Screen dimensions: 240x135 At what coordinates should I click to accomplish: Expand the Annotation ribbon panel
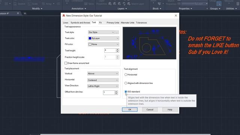79,9
